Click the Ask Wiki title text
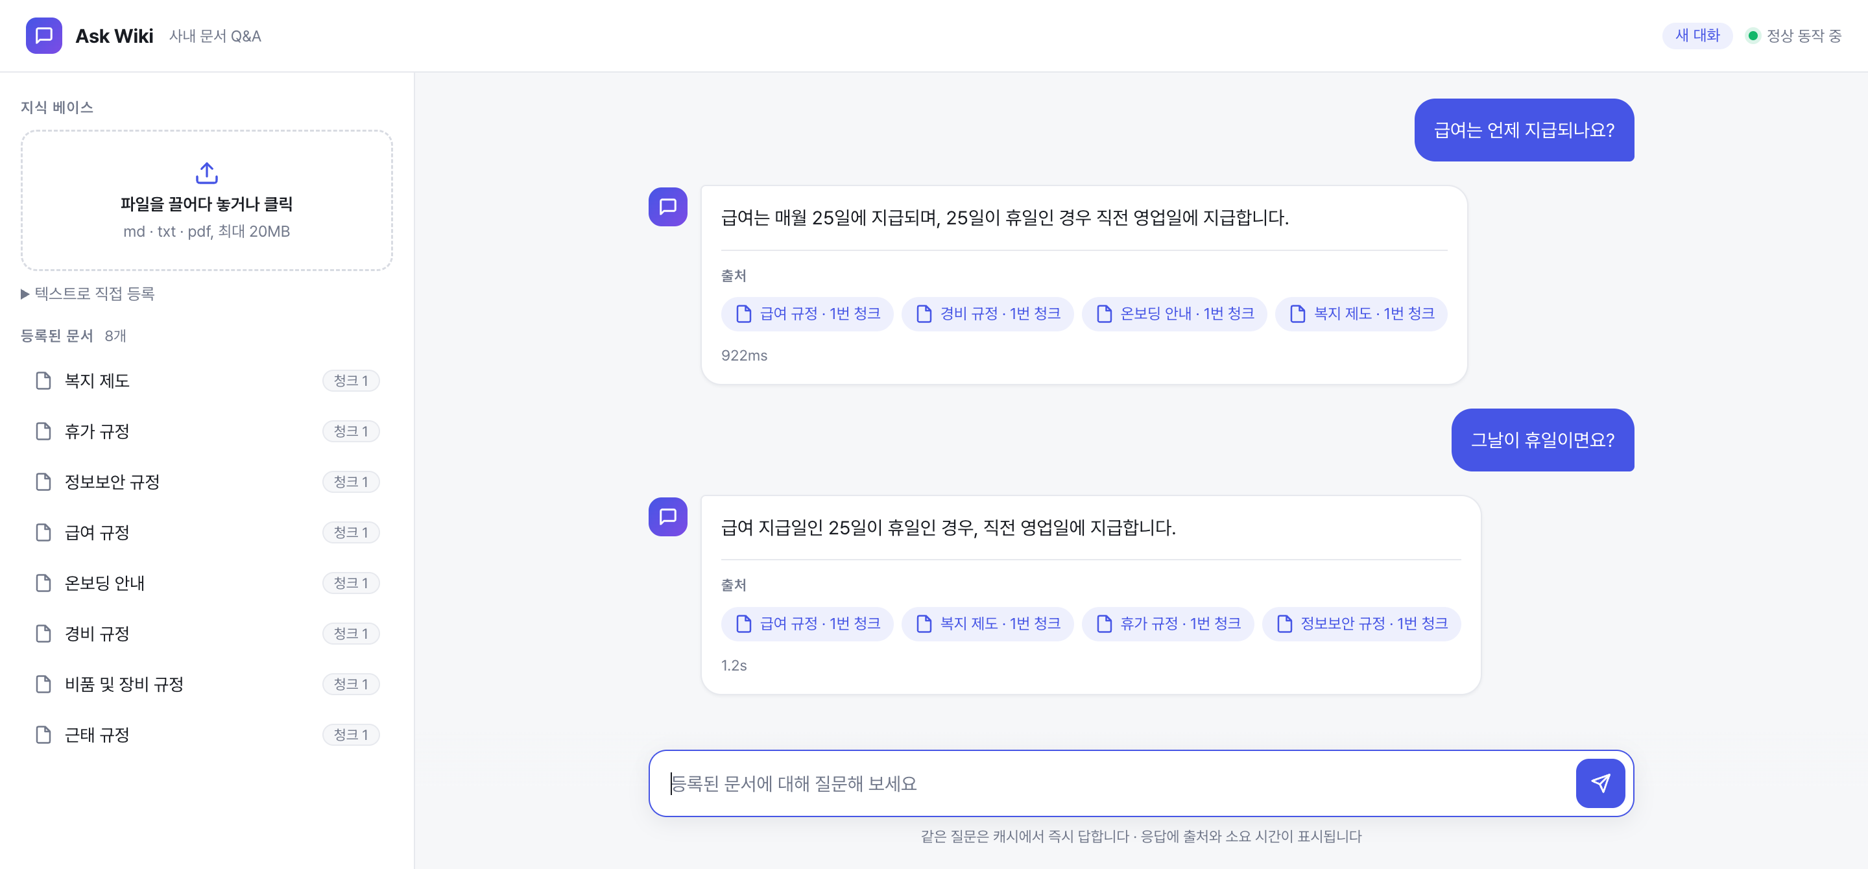Image resolution: width=1868 pixels, height=869 pixels. 115,36
